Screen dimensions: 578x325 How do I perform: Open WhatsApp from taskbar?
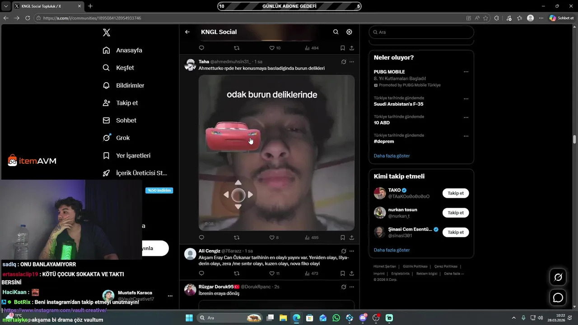pyautogui.click(x=336, y=318)
